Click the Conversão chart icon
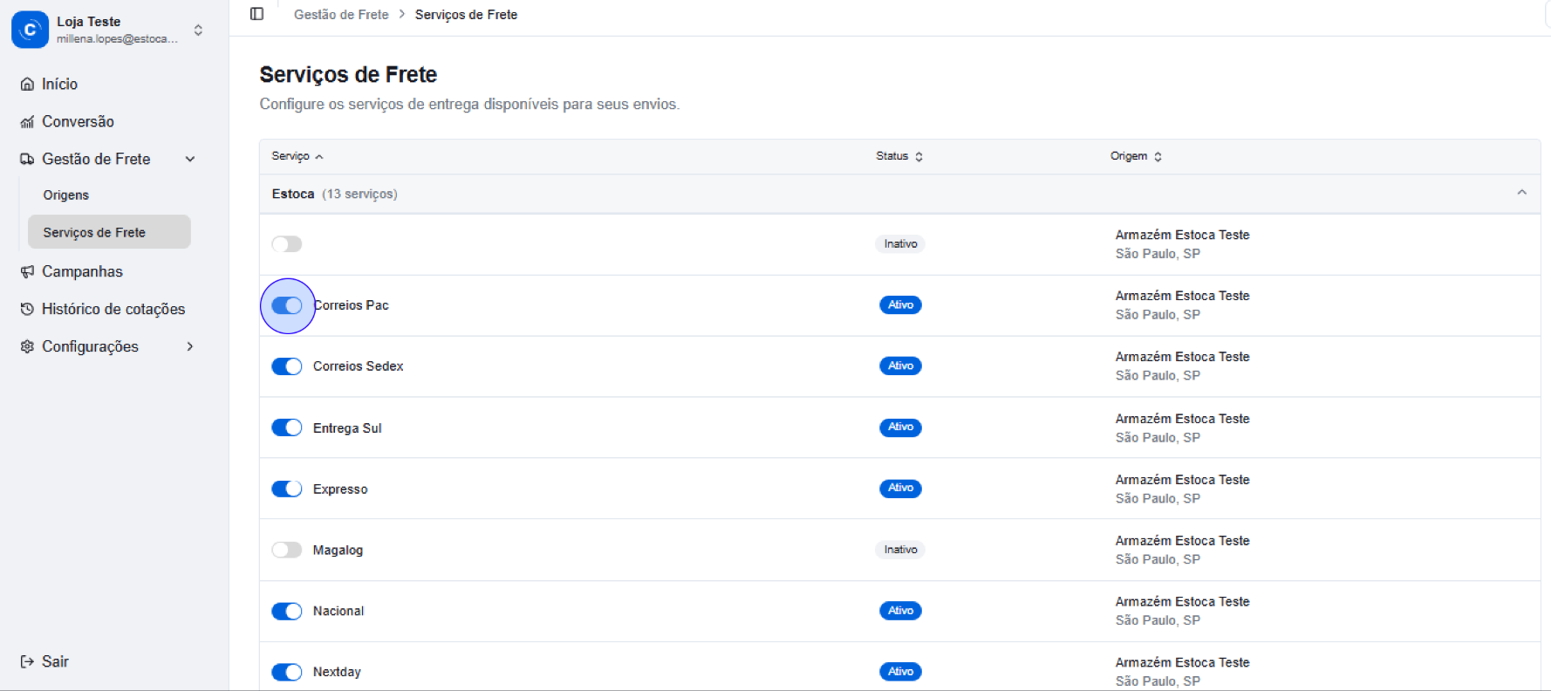The image size is (1551, 691). pyautogui.click(x=27, y=122)
